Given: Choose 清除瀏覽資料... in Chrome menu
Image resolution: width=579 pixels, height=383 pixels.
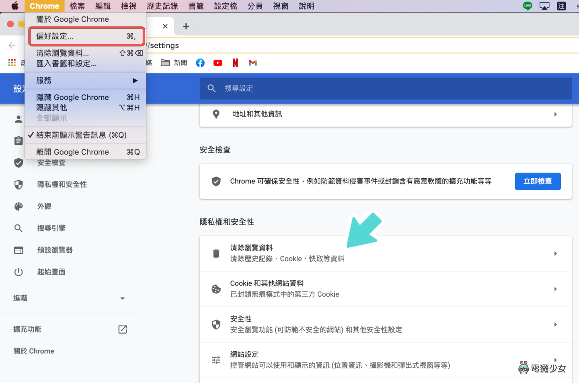Looking at the screenshot, I should click(85, 53).
